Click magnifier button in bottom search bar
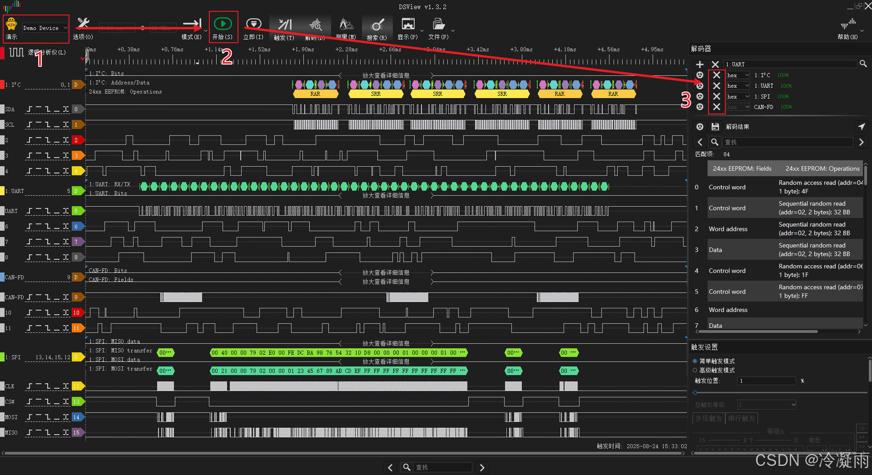The image size is (872, 475). tap(406, 467)
